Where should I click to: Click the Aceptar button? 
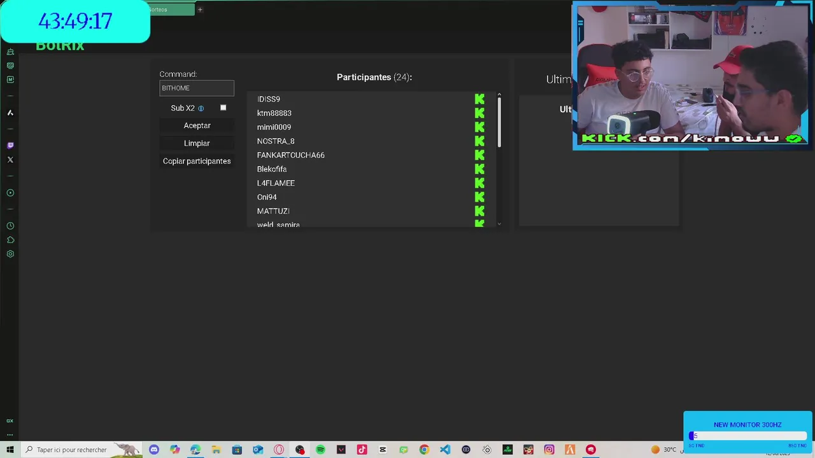197,125
